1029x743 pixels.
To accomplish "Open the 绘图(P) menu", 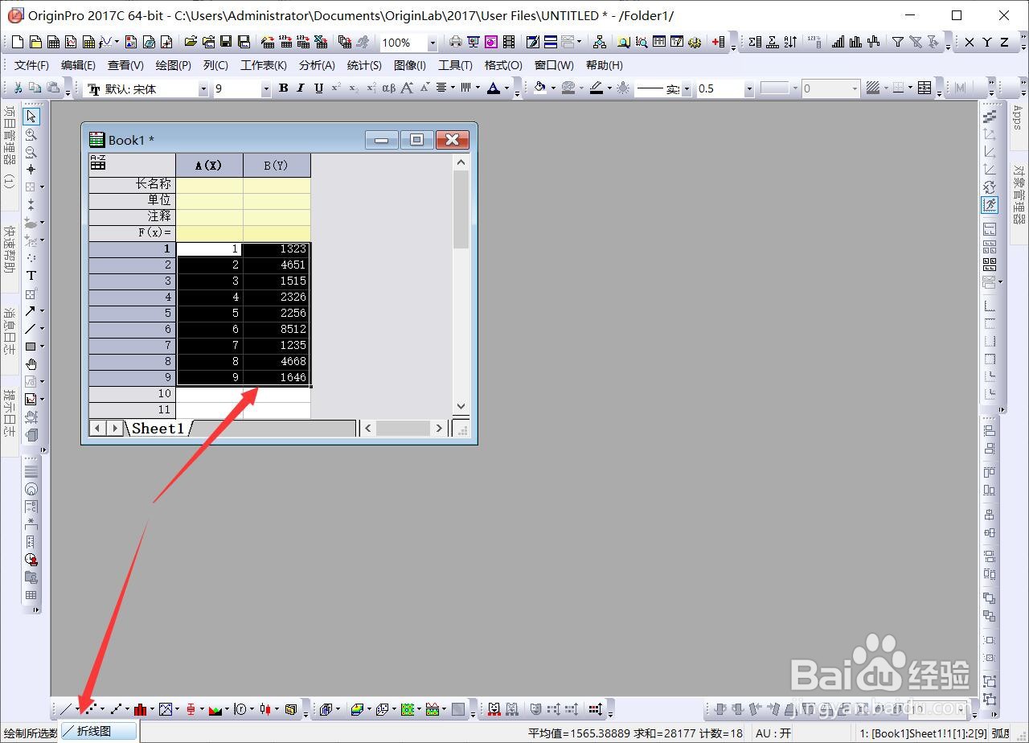I will (x=174, y=65).
